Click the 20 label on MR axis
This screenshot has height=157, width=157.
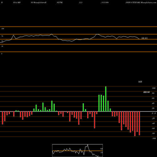153,108
